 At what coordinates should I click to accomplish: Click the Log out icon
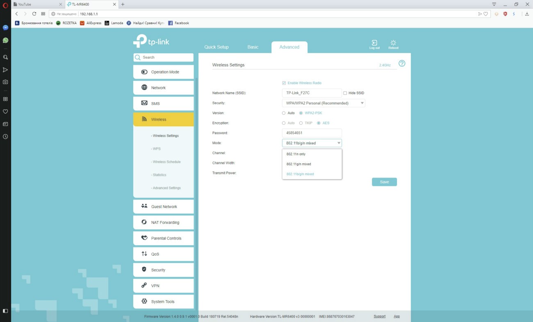point(374,43)
